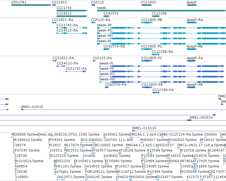Select EST EC36960.5prime

pyautogui.click(x=106, y=164)
